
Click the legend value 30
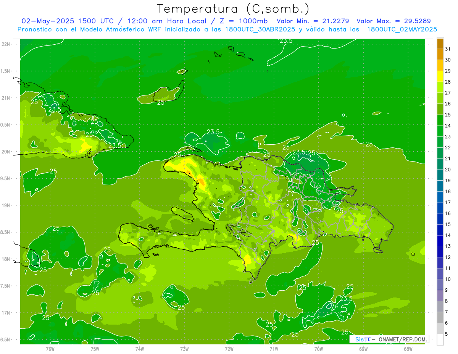click(x=448, y=60)
